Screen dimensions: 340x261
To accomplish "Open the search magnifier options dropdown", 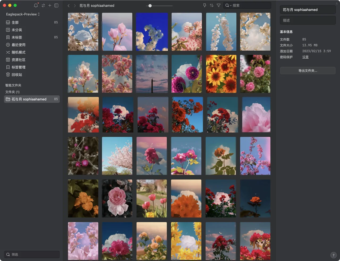I will 228,5.
